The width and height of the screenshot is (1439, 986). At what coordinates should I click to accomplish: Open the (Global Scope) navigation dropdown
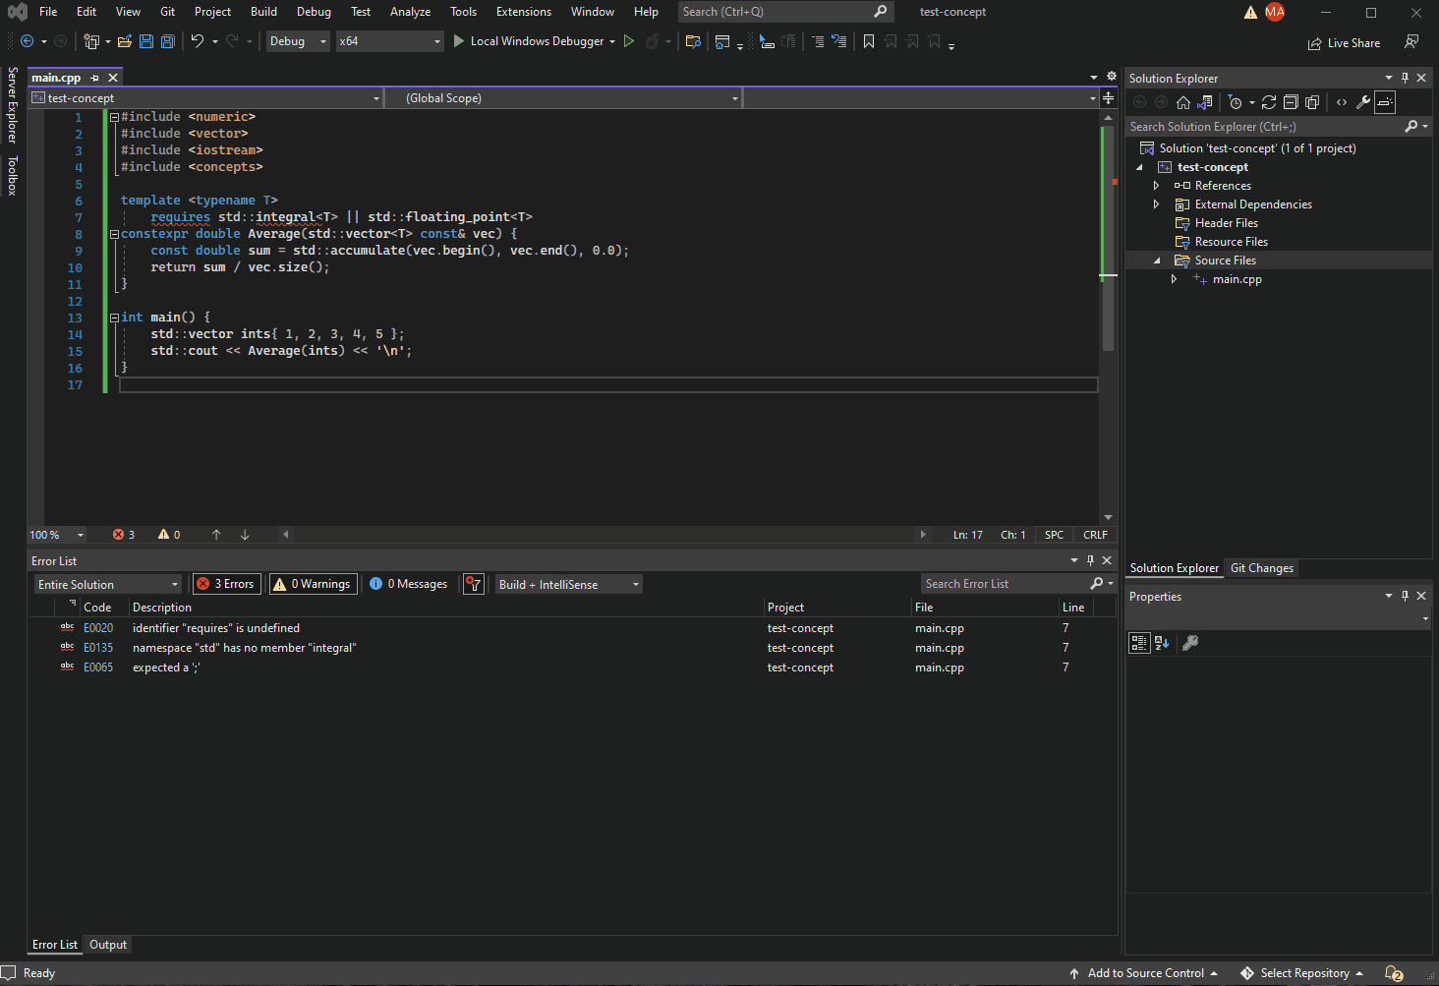[562, 98]
